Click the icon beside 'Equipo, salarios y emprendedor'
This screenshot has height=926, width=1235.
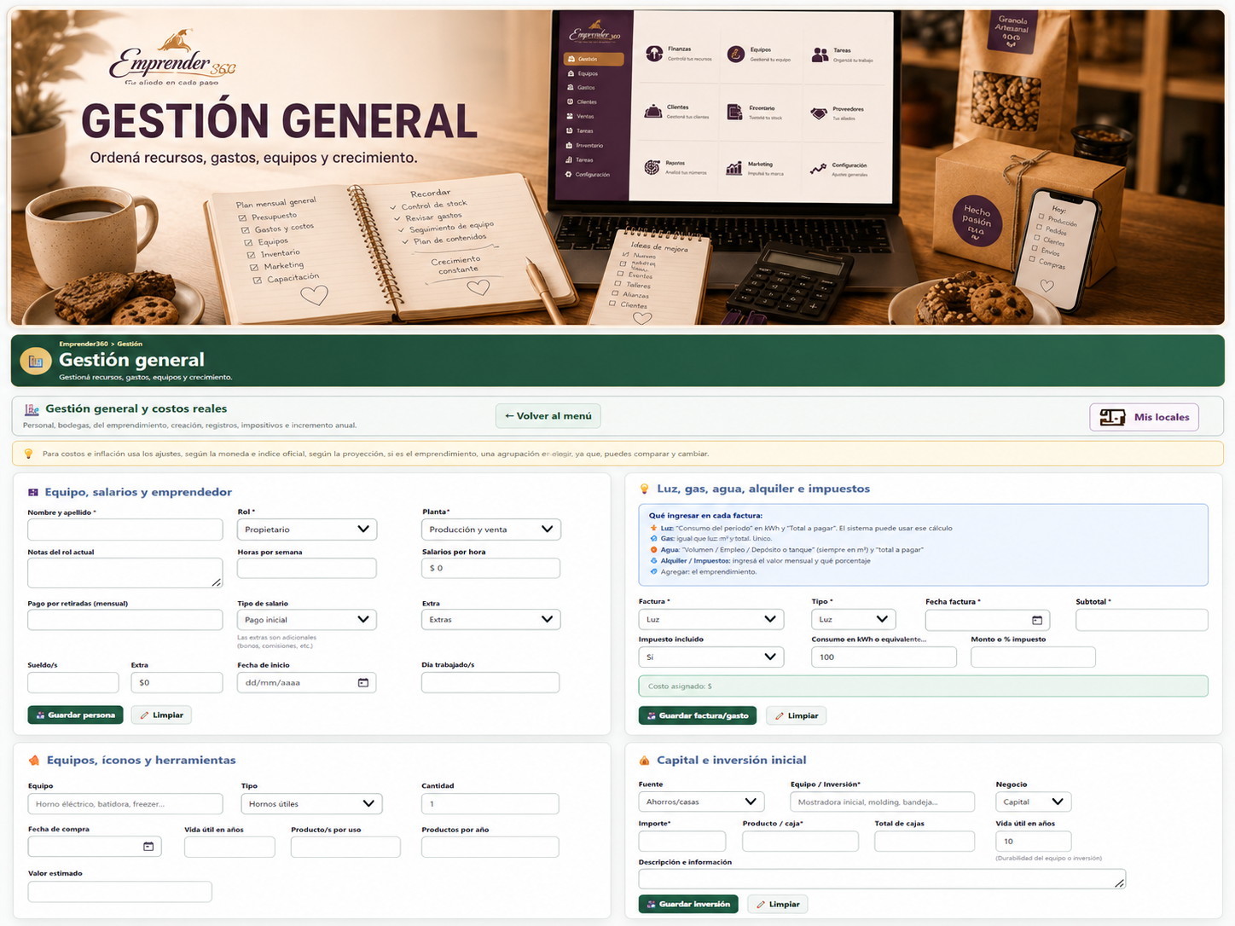tap(33, 492)
